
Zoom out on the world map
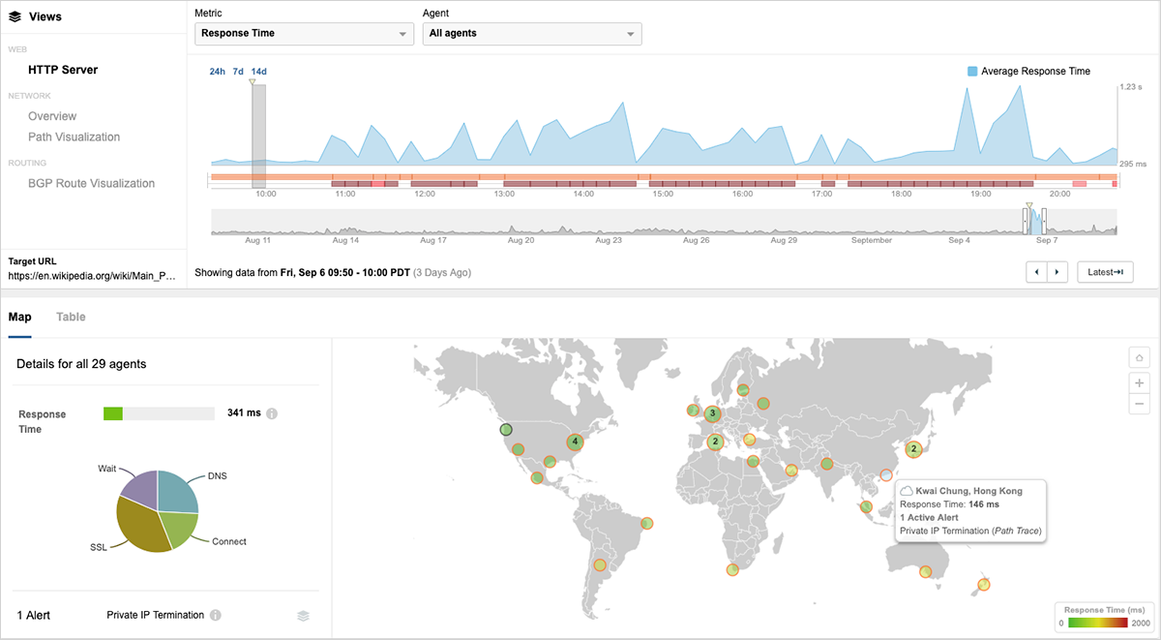click(1140, 404)
